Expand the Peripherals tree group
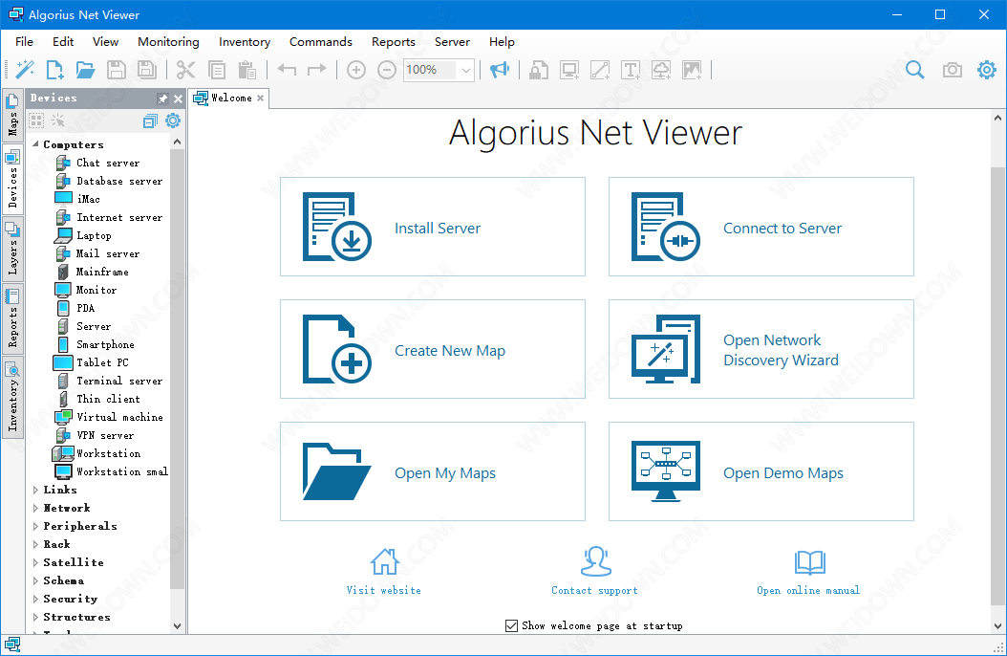1007x656 pixels. pos(35,526)
